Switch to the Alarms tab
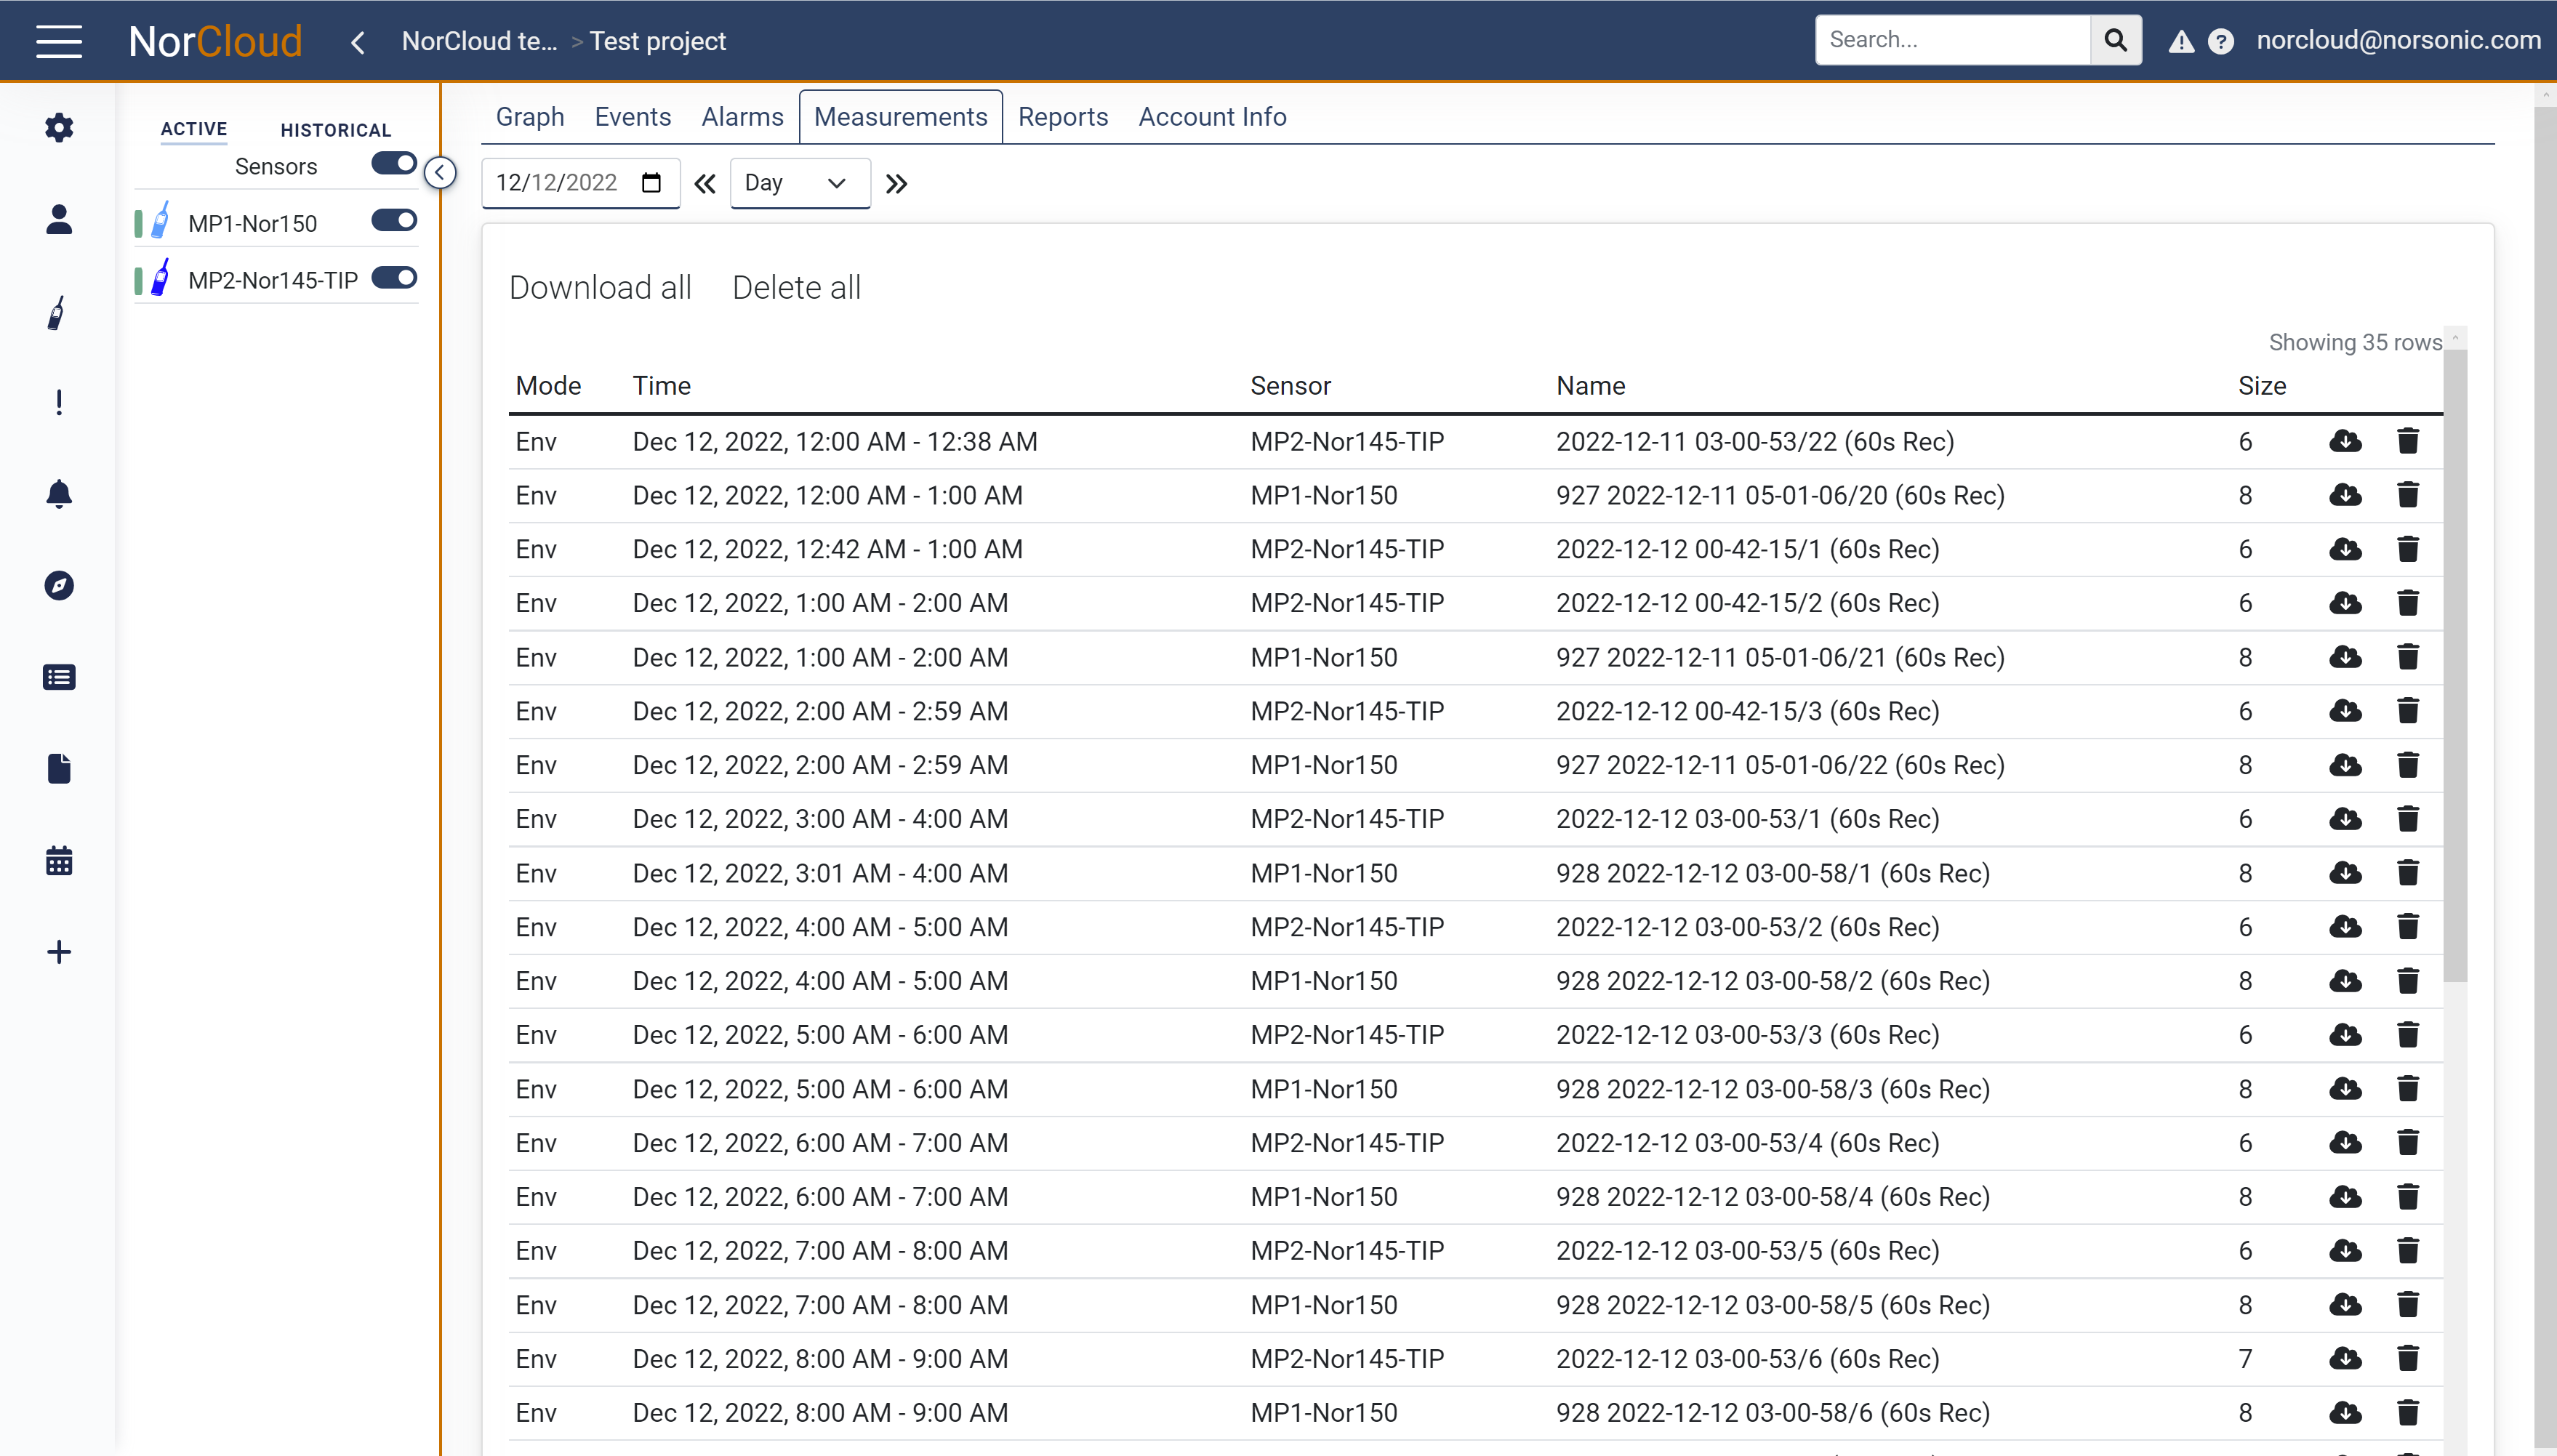 pos(742,117)
